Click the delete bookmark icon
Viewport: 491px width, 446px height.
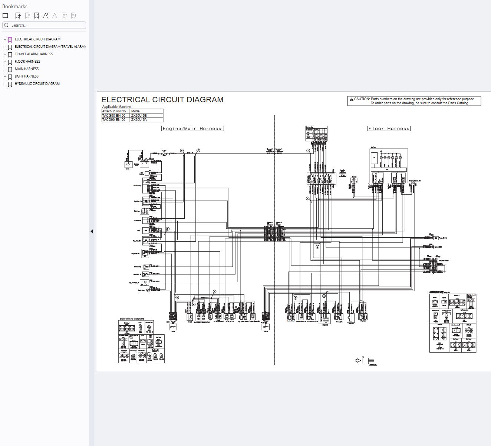coord(27,16)
